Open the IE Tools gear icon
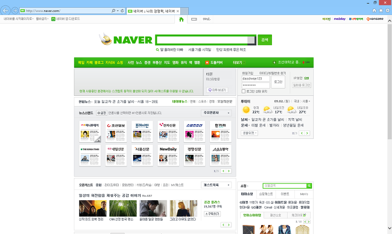This screenshot has width=392, height=234. [388, 10]
